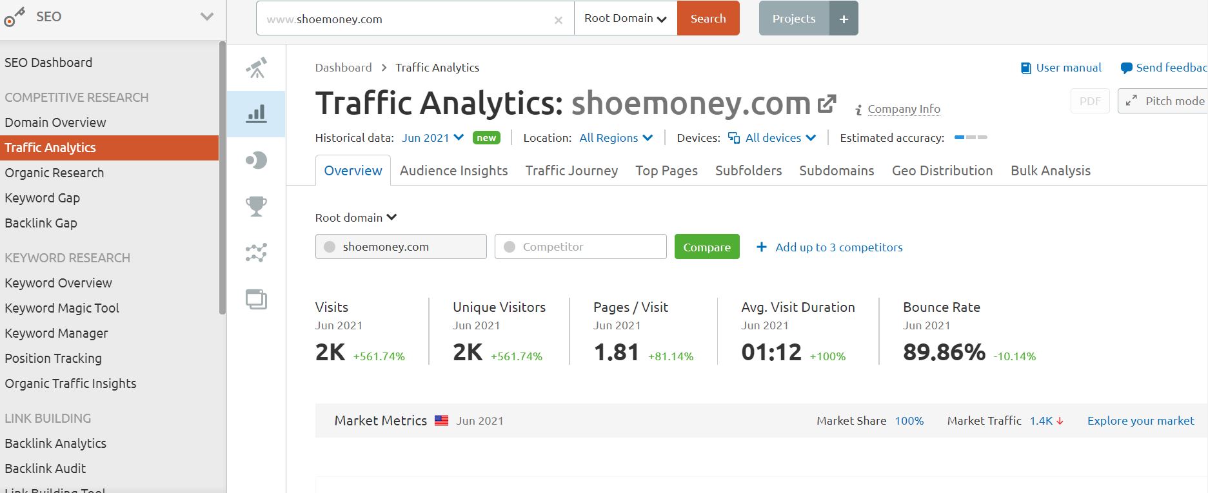The height and width of the screenshot is (493, 1208).
Task: Open the Root Domain search type dropdown
Action: [x=626, y=19]
